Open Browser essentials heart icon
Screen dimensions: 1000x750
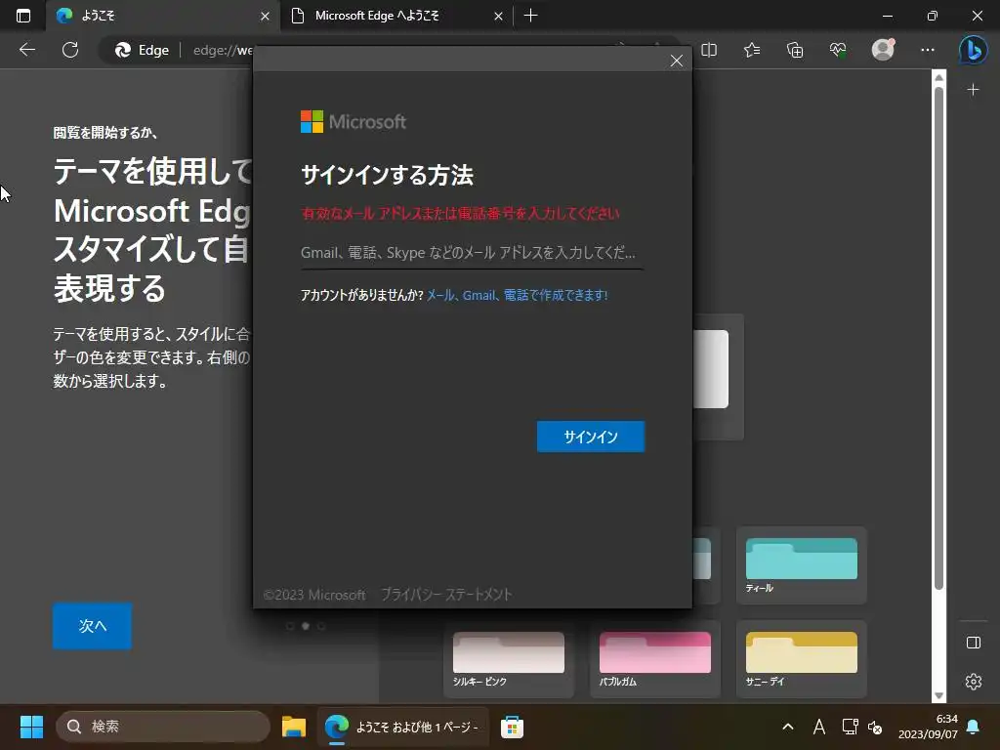[x=838, y=50]
